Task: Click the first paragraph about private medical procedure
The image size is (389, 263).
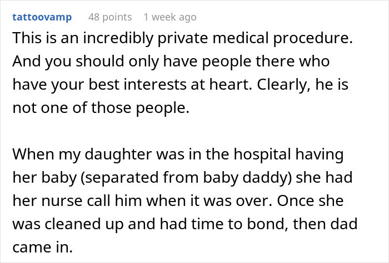Action: [x=182, y=73]
